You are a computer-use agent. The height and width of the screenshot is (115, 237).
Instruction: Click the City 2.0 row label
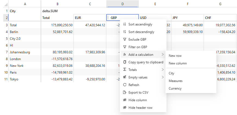[15, 39]
